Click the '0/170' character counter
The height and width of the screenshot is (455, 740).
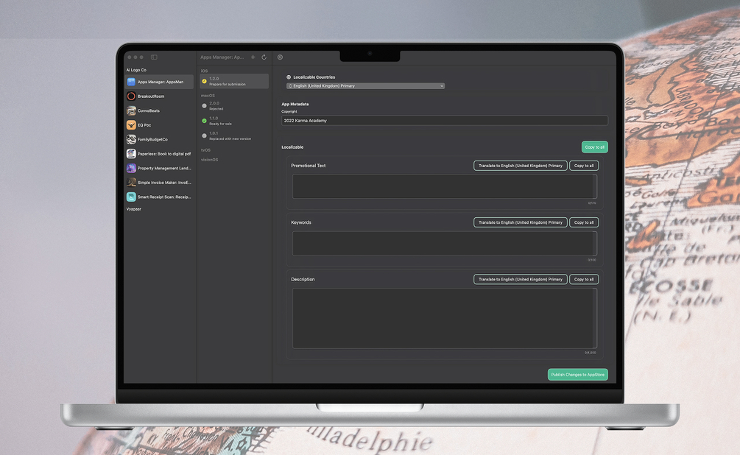(x=592, y=203)
